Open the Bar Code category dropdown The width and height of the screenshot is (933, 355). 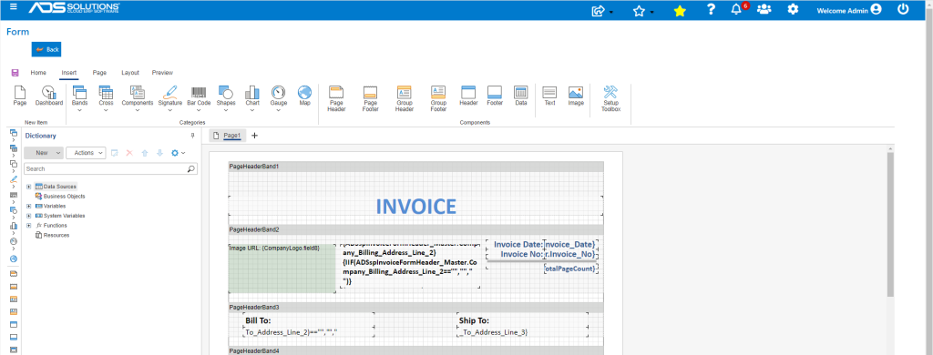[199, 98]
